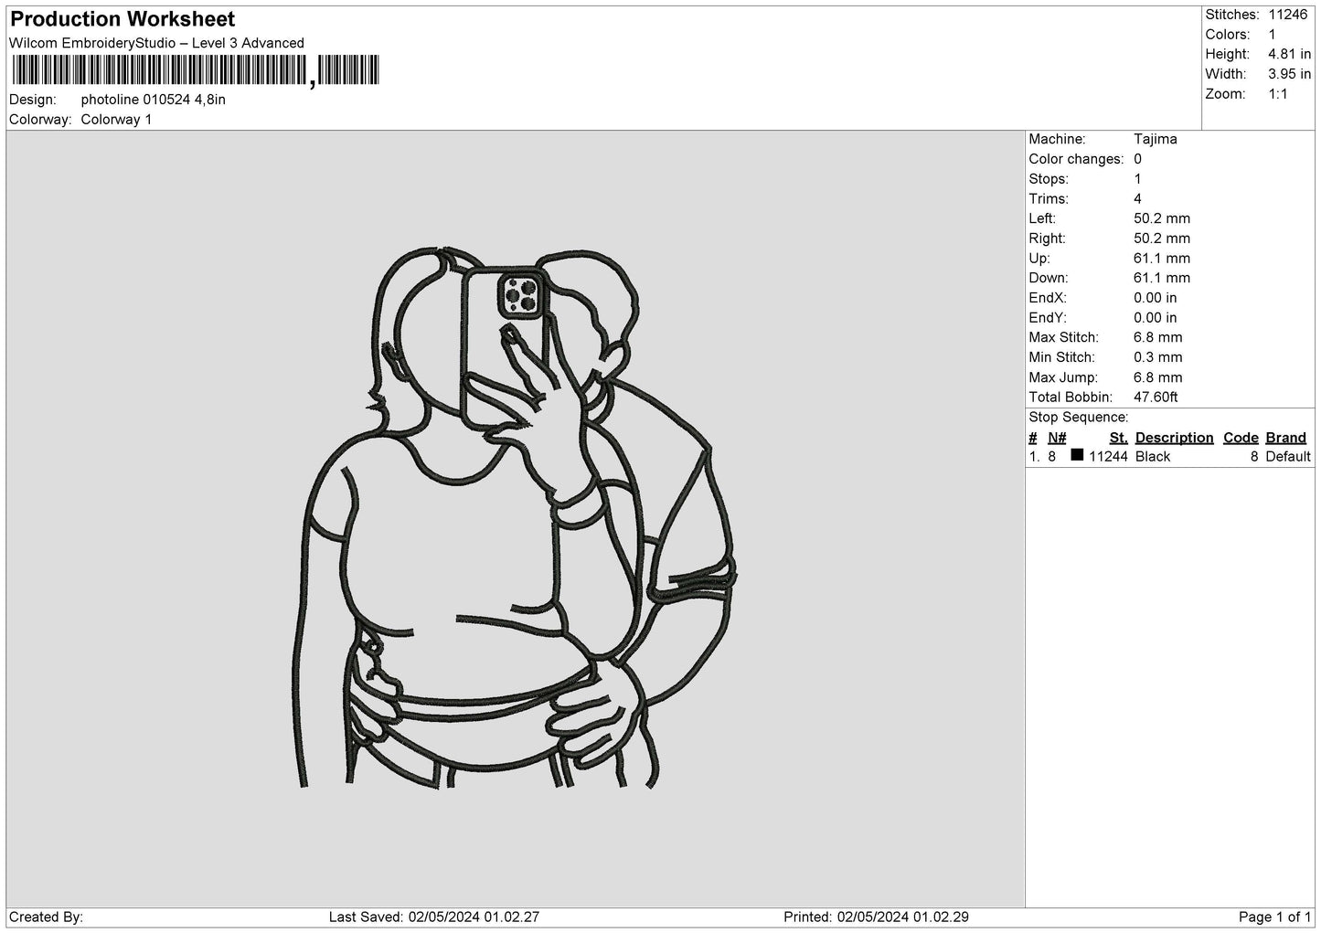Select the Max Stitch value 6.8 mm
Screen dimensions: 1321x933
point(1158,337)
